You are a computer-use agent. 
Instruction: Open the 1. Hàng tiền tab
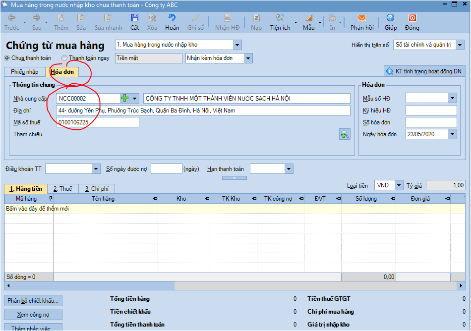(x=26, y=189)
